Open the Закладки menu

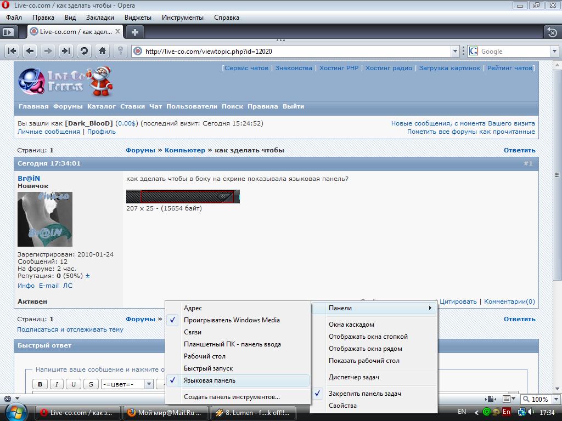pyautogui.click(x=100, y=17)
